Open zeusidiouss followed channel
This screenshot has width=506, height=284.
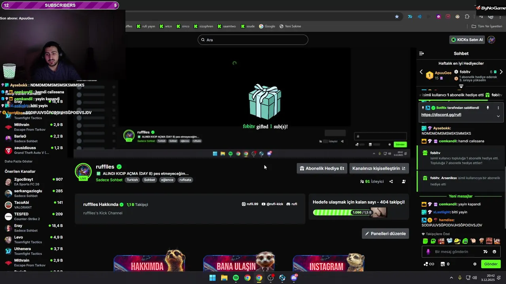pyautogui.click(x=34, y=150)
